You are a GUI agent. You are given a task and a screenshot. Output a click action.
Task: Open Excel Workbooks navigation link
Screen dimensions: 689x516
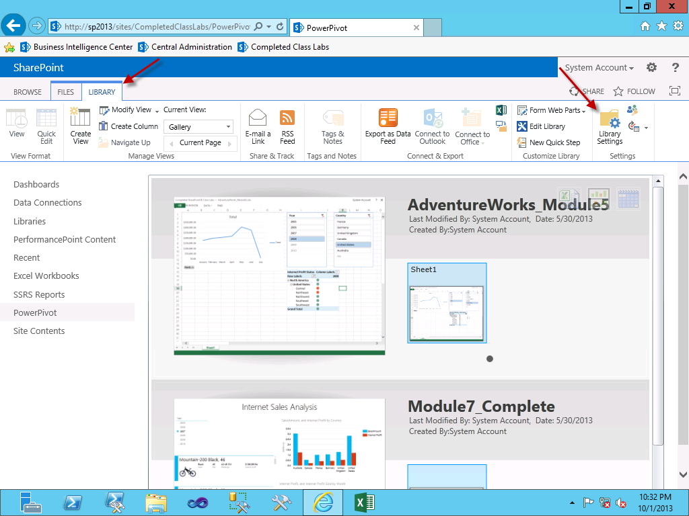[x=46, y=275]
